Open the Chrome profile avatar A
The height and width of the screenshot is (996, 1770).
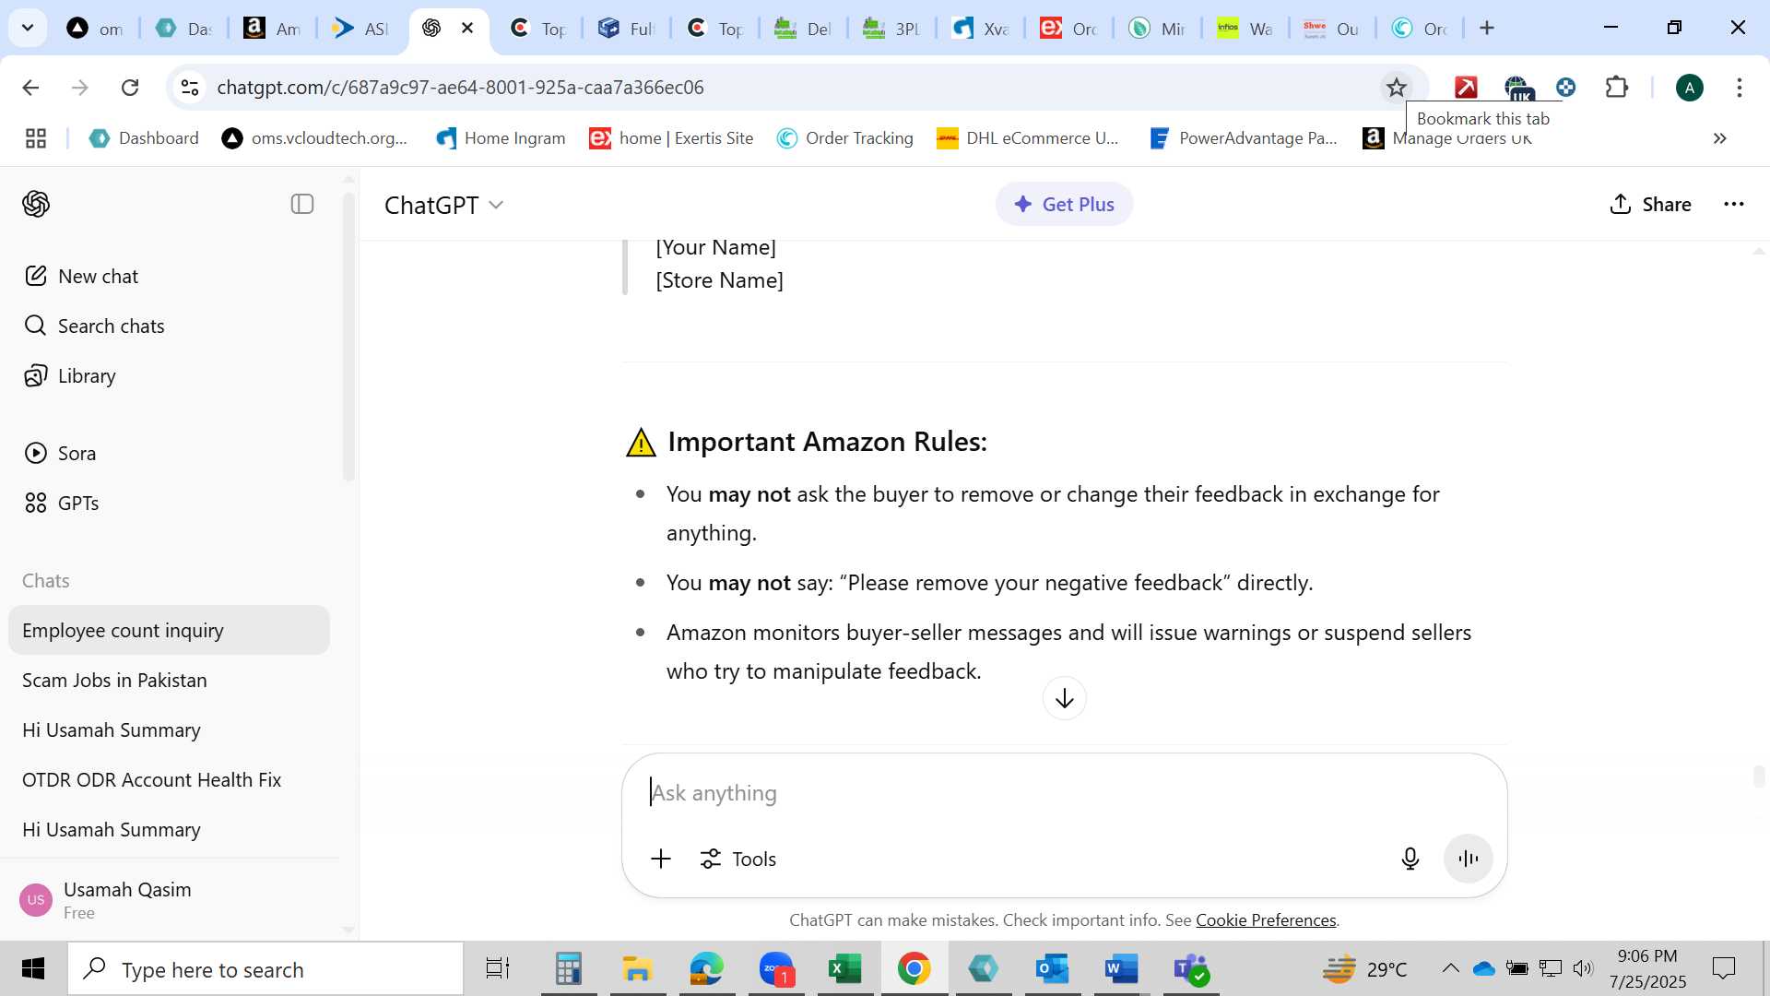point(1690,88)
